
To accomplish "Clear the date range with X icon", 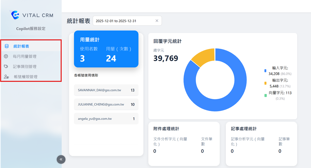I will 157,21.
